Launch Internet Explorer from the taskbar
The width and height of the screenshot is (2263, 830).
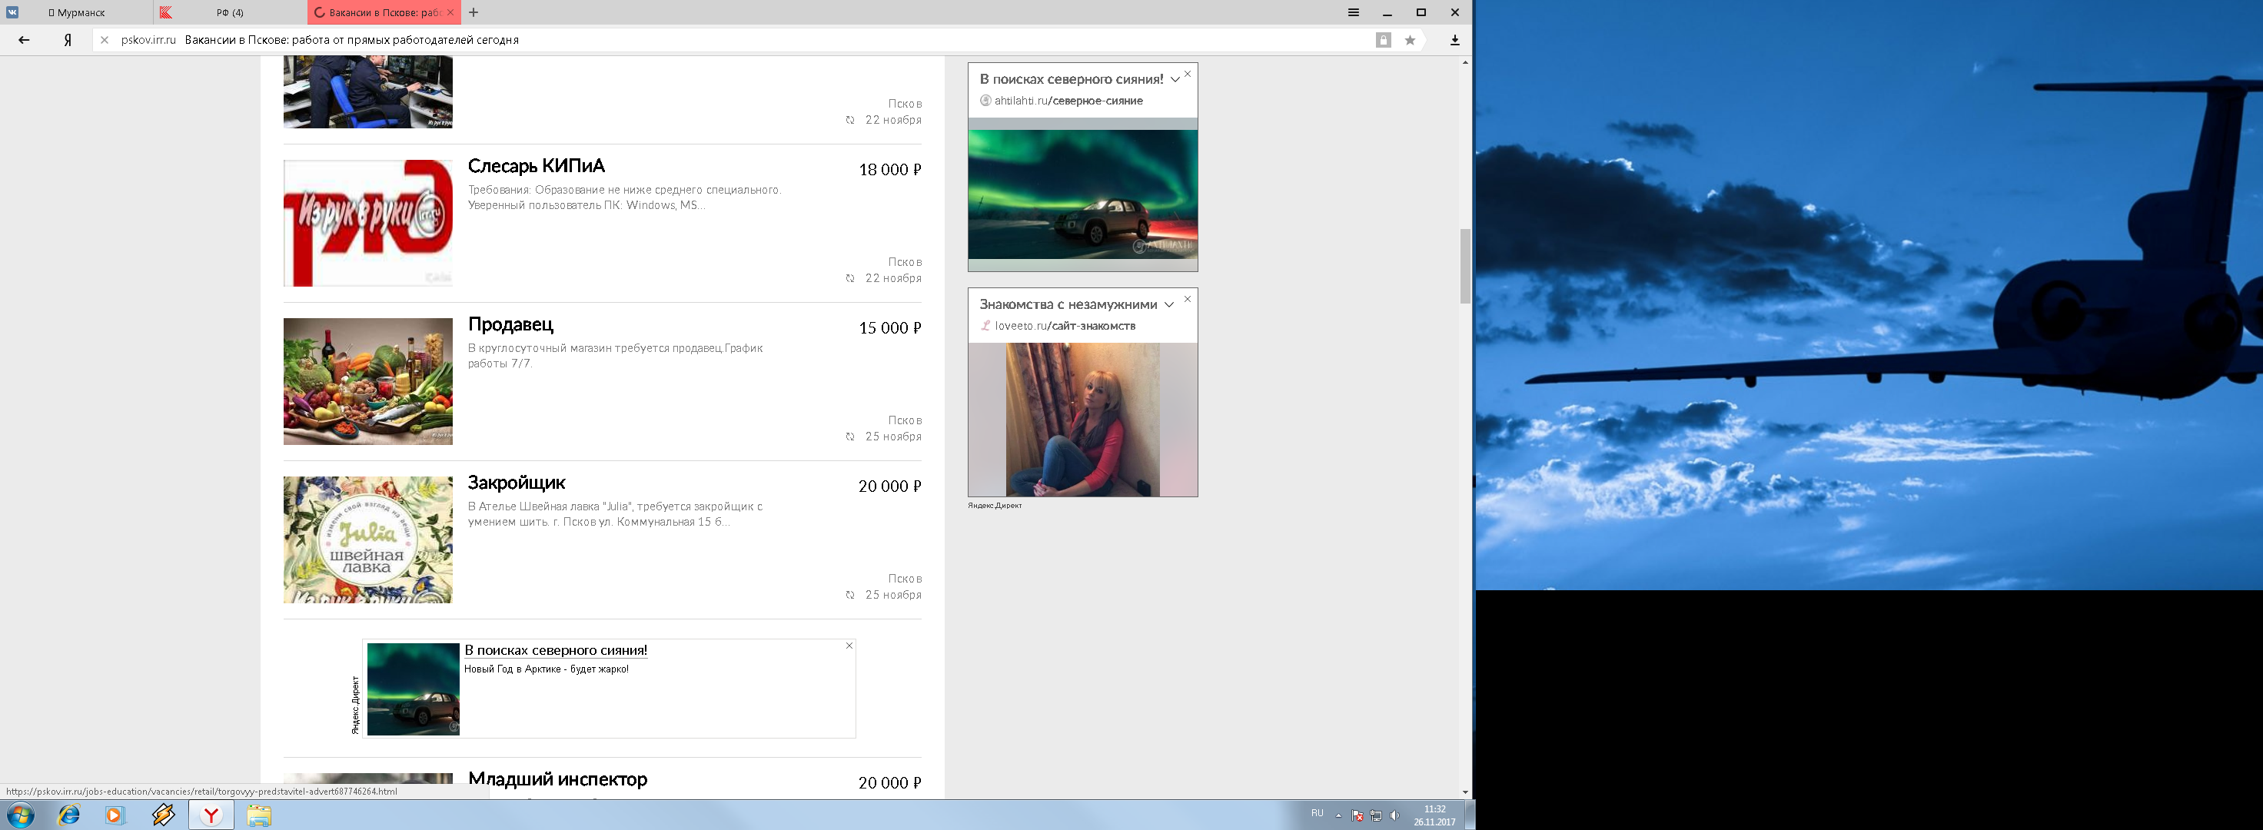coord(68,815)
